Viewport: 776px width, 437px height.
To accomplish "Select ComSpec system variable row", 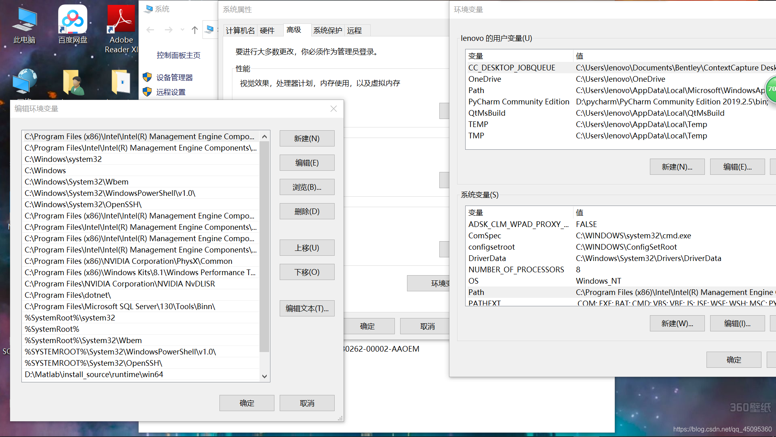I will 621,235.
